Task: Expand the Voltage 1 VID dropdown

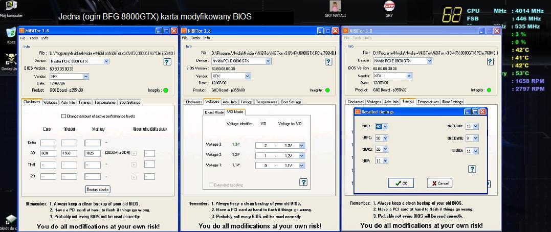Action: pyautogui.click(x=302, y=166)
